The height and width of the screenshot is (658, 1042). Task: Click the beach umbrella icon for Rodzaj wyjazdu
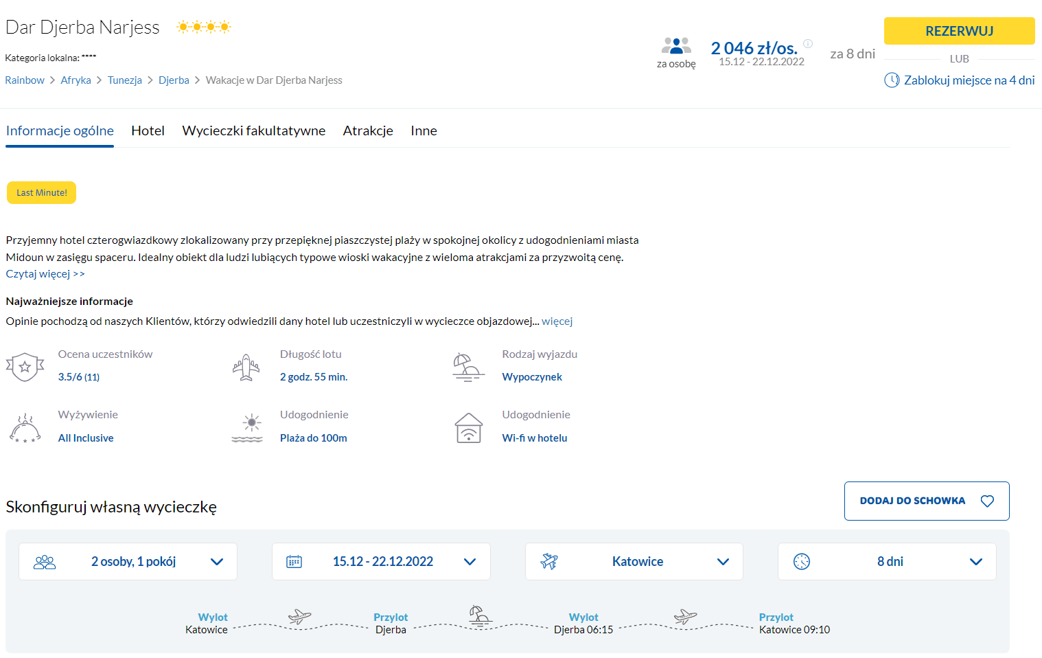(x=468, y=367)
